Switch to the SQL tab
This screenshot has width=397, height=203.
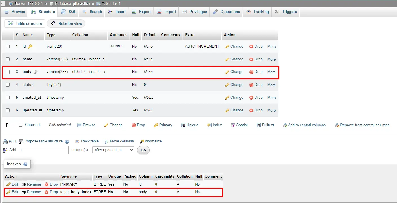click(69, 12)
